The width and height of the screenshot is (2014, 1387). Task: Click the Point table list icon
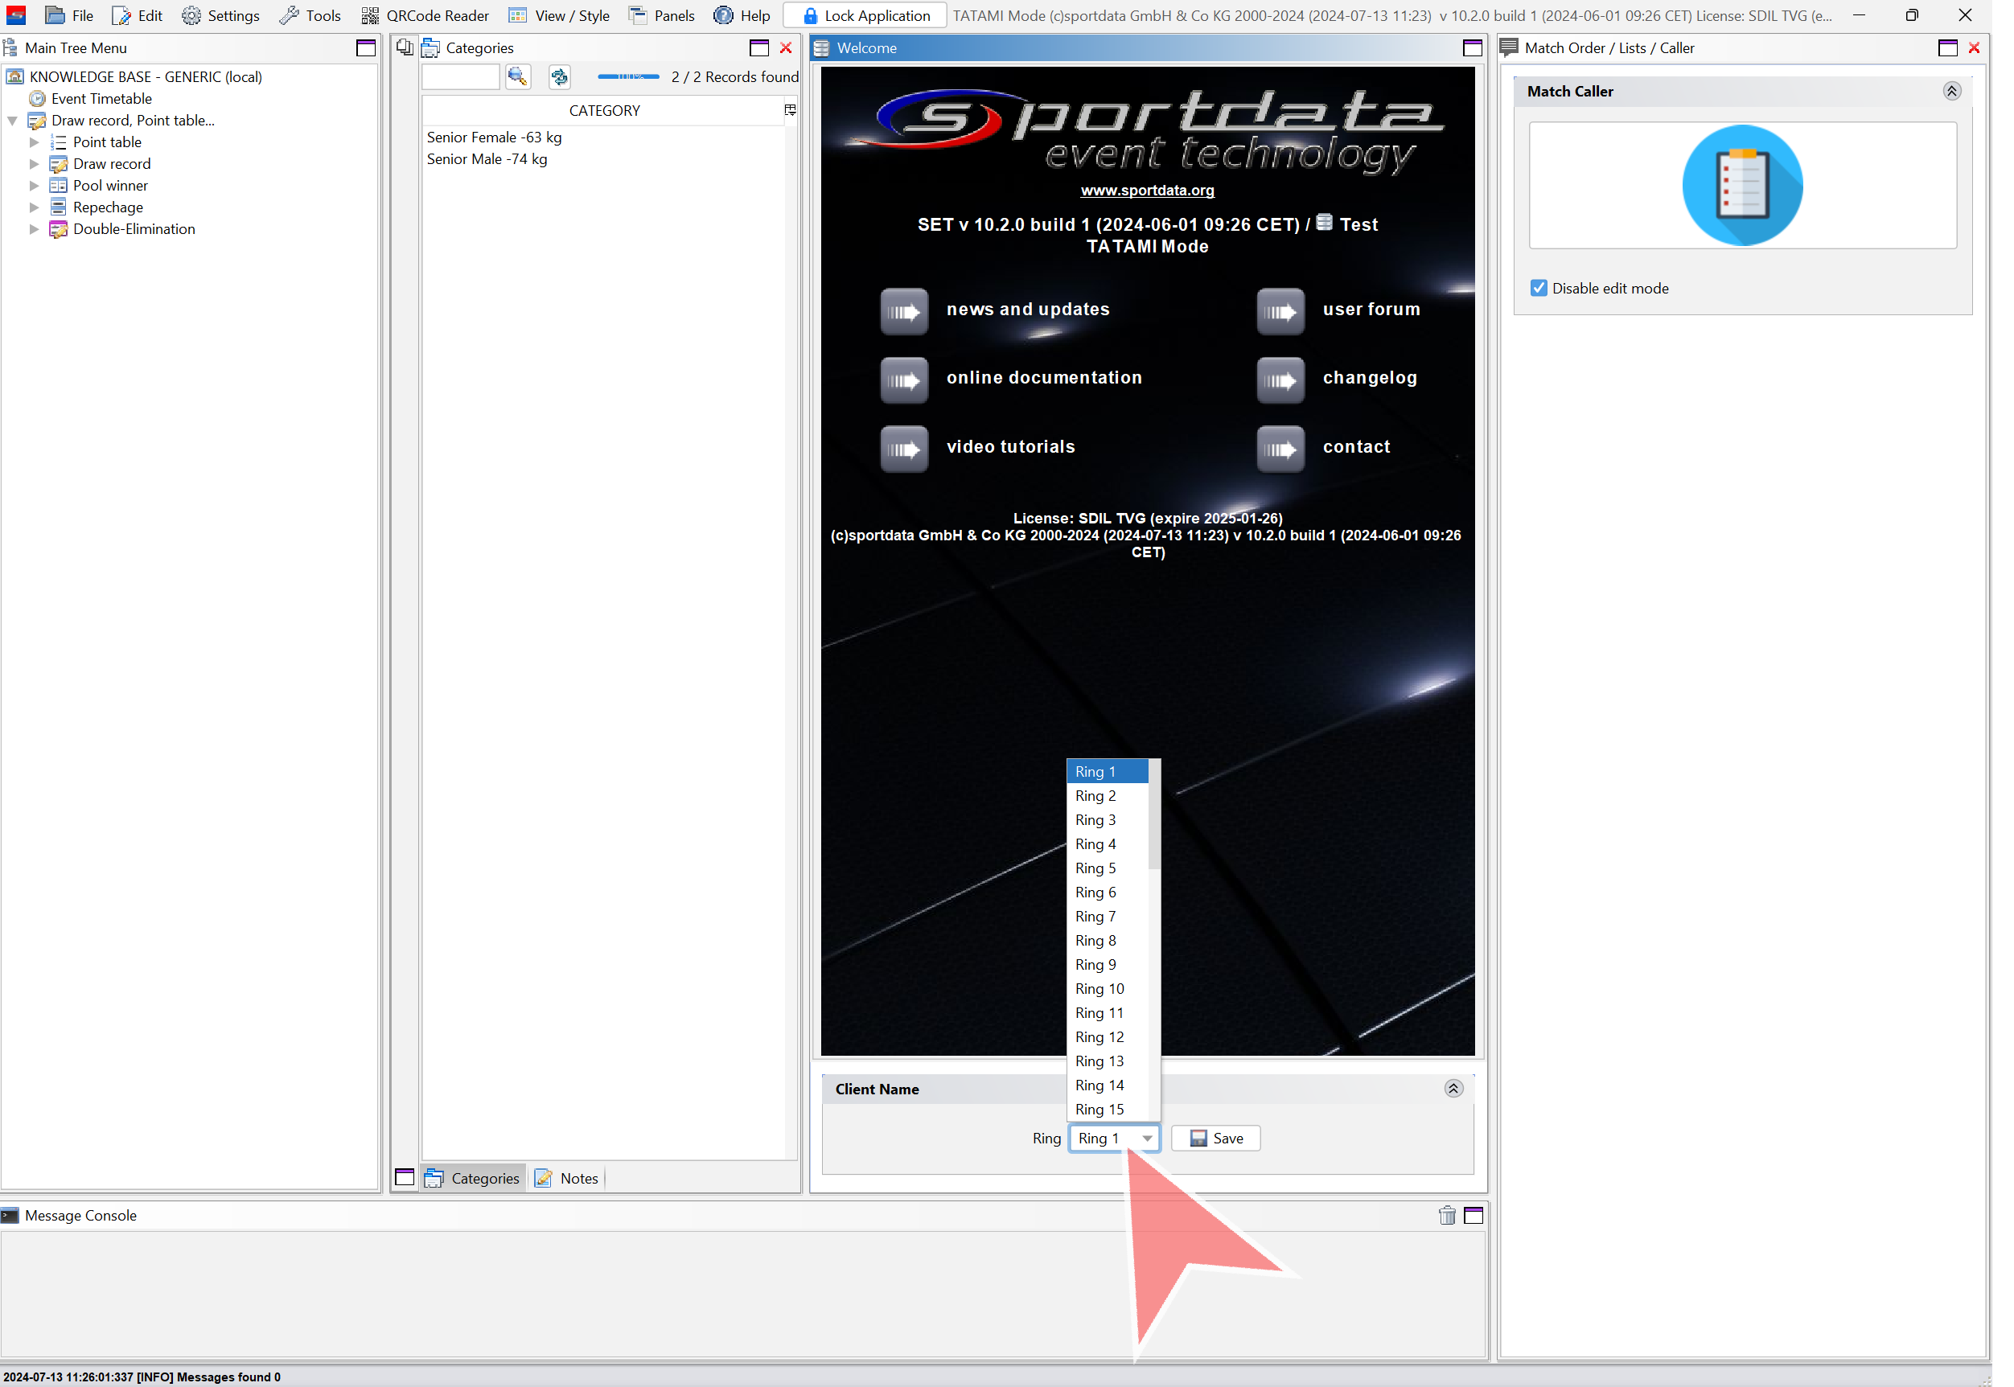(x=58, y=142)
